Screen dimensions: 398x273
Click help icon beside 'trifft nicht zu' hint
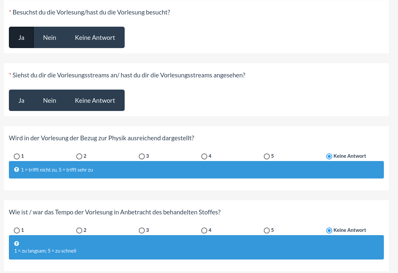(16, 170)
